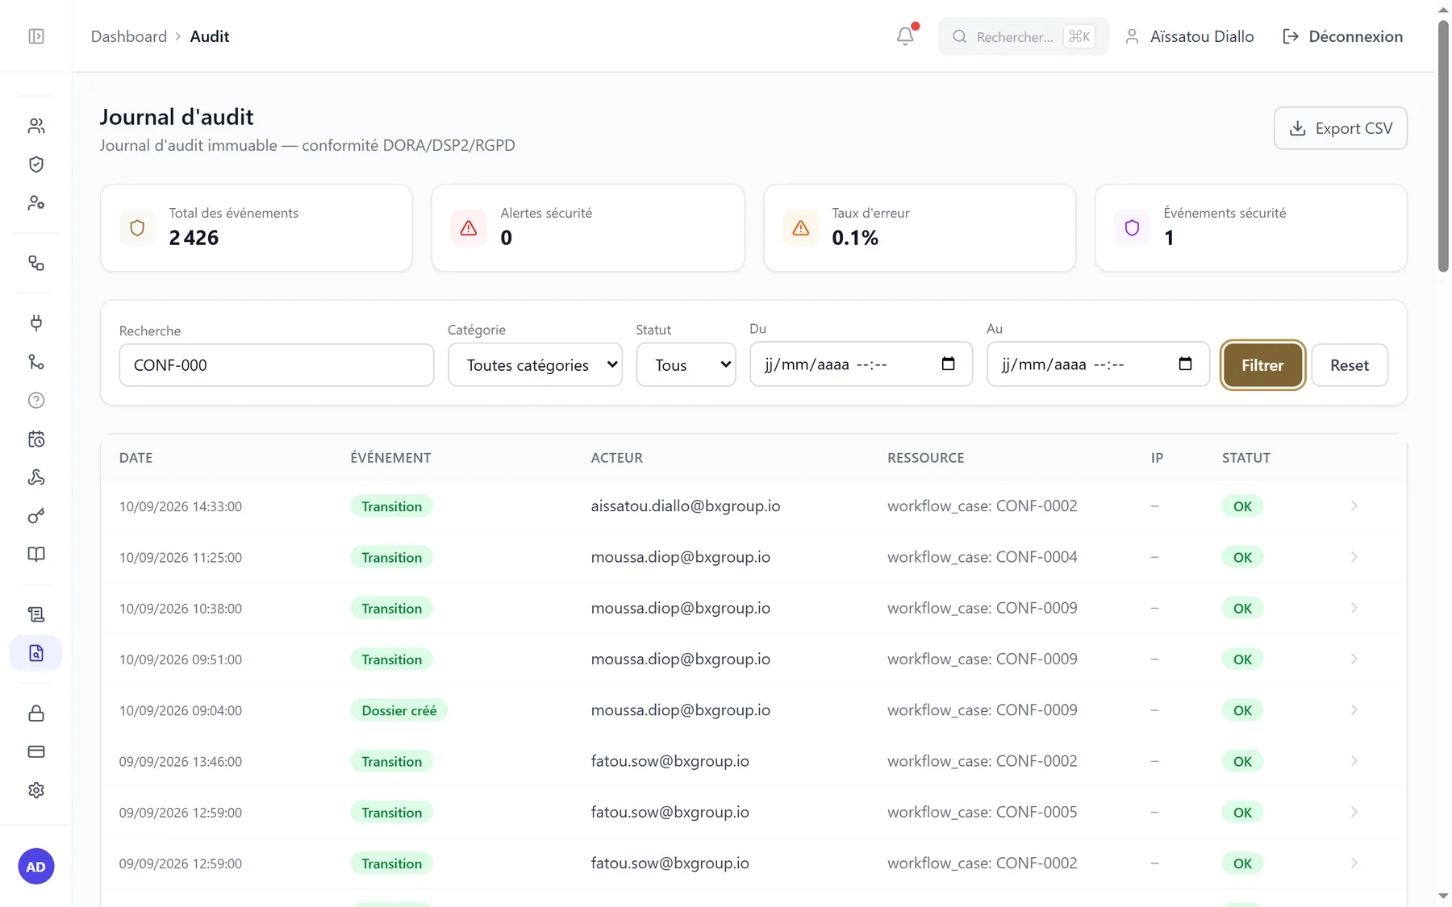Click the top Rechercher search box
The width and height of the screenshot is (1452, 907).
(1023, 36)
